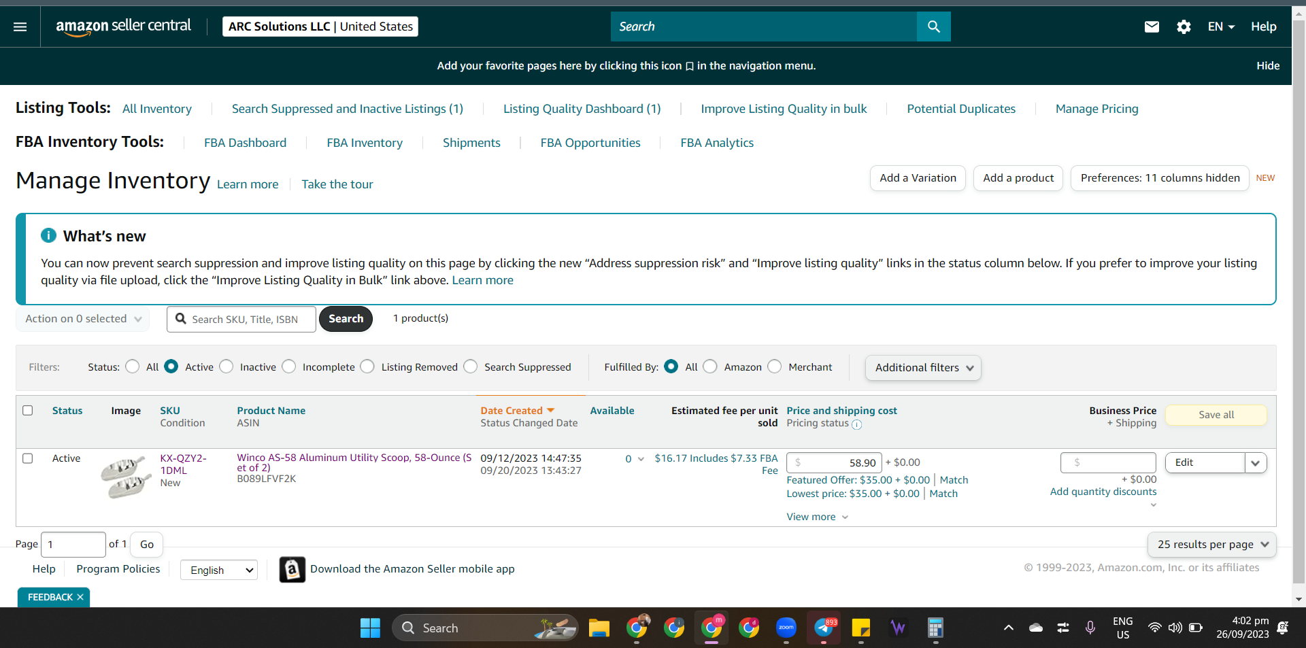Open the English language select box
This screenshot has width=1306, height=648.
click(x=219, y=570)
